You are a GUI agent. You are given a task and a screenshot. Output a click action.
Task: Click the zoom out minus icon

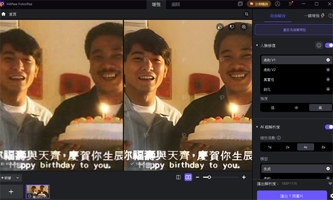pos(198,177)
